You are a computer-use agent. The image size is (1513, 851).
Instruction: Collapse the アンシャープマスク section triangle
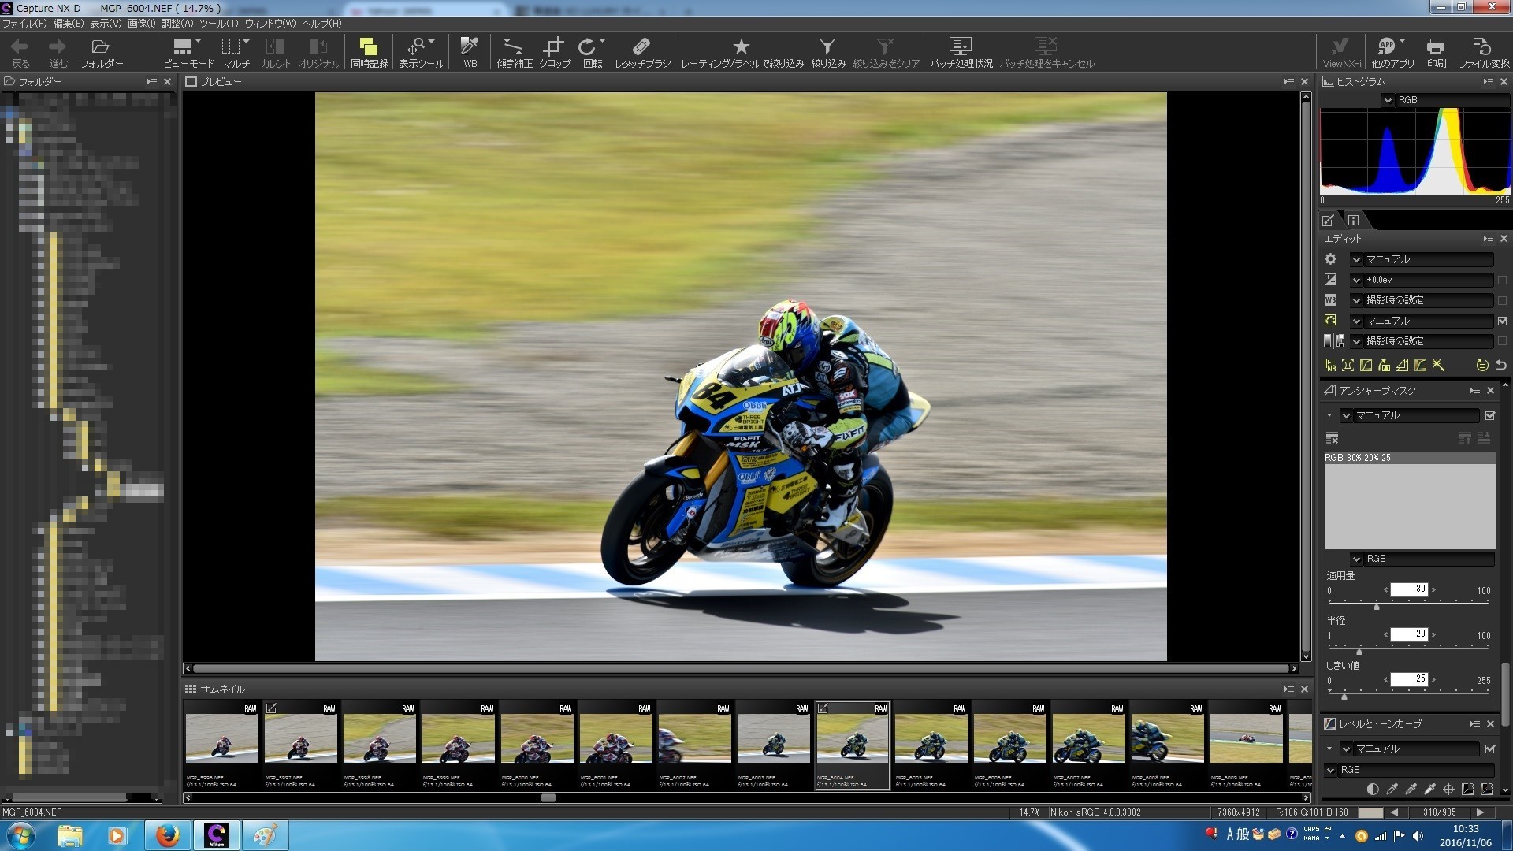pyautogui.click(x=1329, y=415)
